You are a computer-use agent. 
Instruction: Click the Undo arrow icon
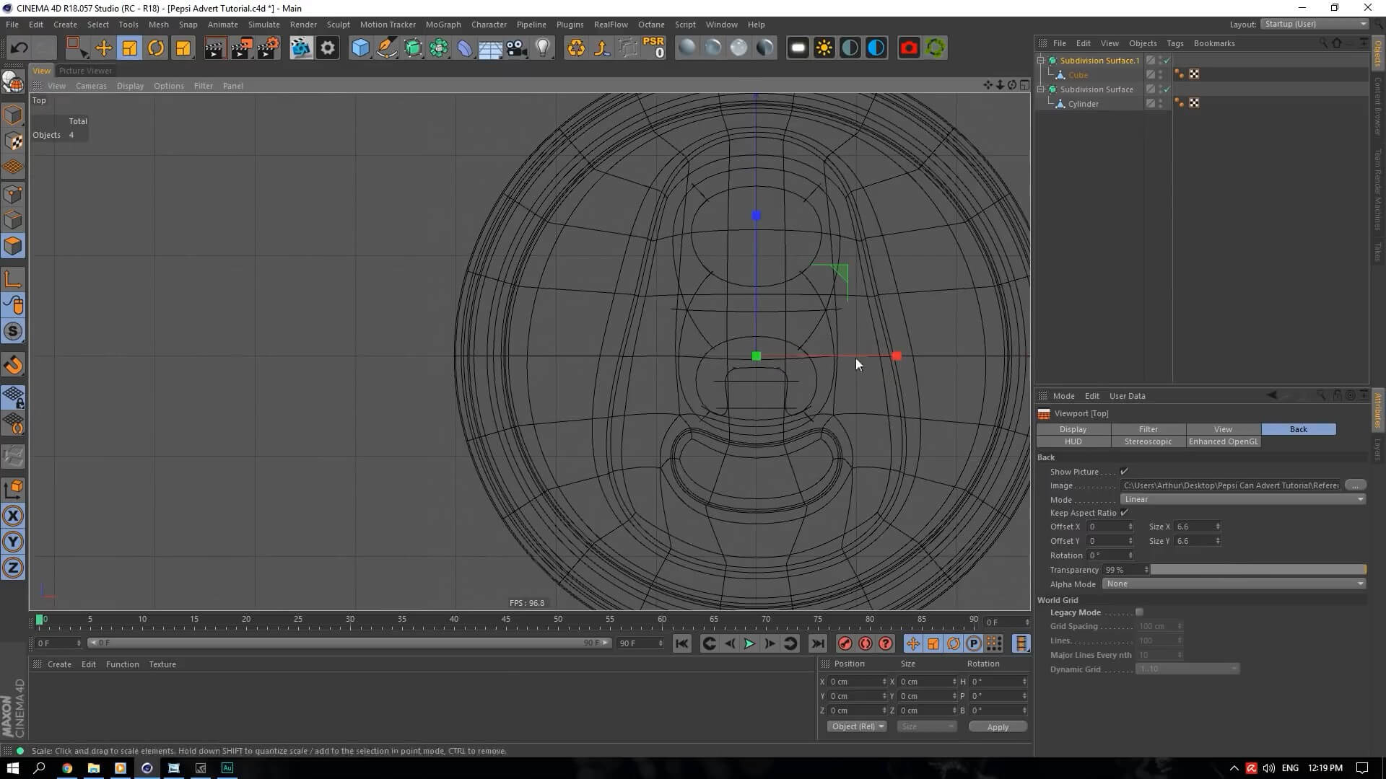[19, 48]
